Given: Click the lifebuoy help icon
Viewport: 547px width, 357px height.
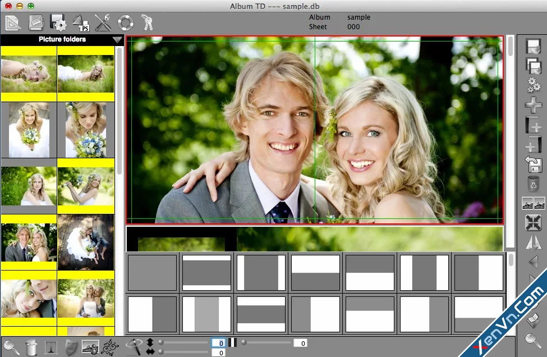Looking at the screenshot, I should coord(126,23).
